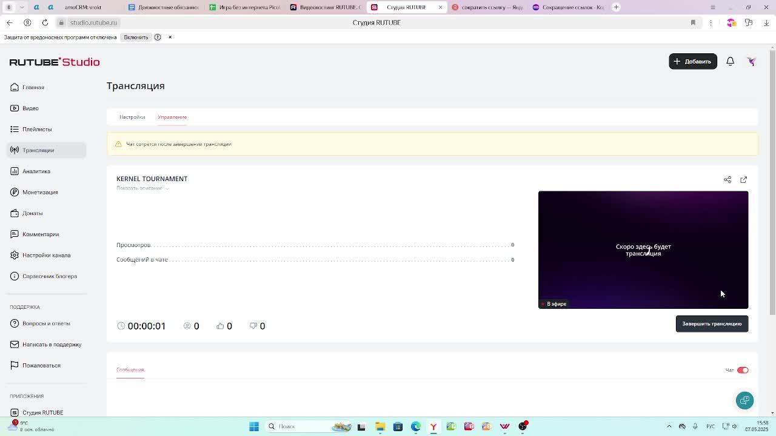The height and width of the screenshot is (436, 776).
Task: Click the studio.rutube.ru address field
Action: [93, 22]
